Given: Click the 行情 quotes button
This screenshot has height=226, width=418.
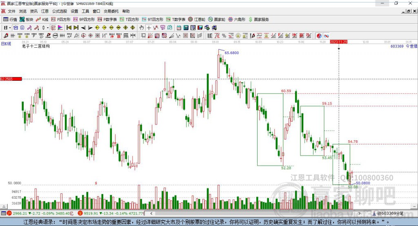Looking at the screenshot, I should [10, 20].
